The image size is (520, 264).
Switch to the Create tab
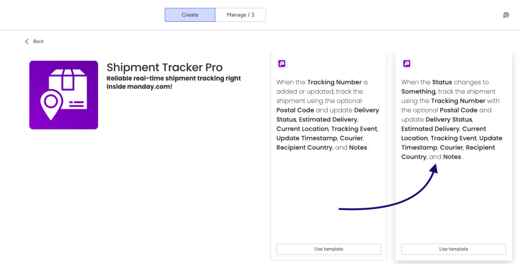click(190, 15)
